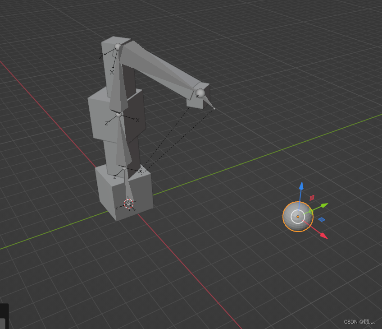Click the middle joint between the X and Z labels

click(118, 115)
